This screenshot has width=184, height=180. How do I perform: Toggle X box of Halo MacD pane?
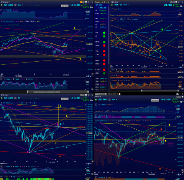pyautogui.click(x=2, y=79)
